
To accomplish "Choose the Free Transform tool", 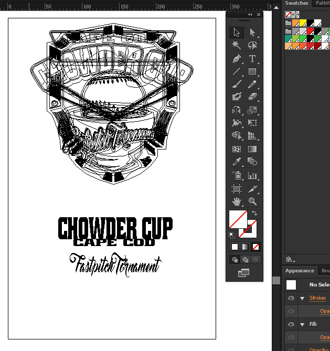I will click(252, 123).
